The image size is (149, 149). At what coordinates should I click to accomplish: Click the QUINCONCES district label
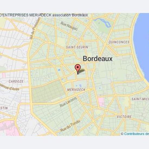click(119, 42)
